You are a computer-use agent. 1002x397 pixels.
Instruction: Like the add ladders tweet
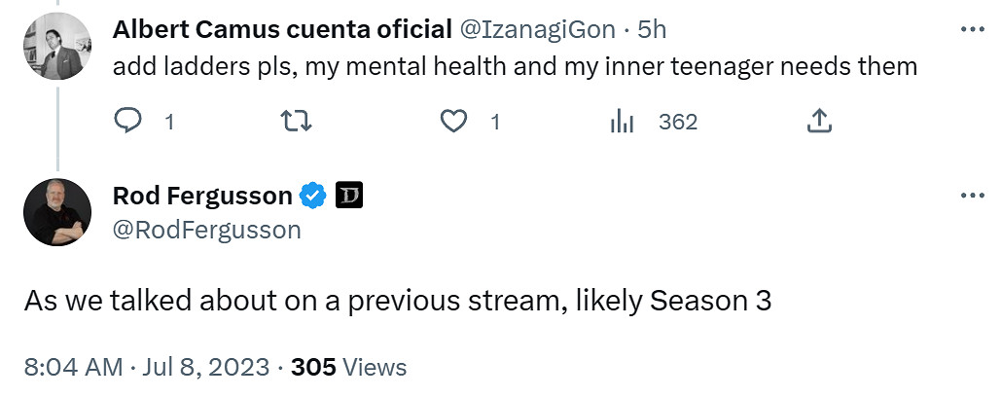tap(453, 122)
